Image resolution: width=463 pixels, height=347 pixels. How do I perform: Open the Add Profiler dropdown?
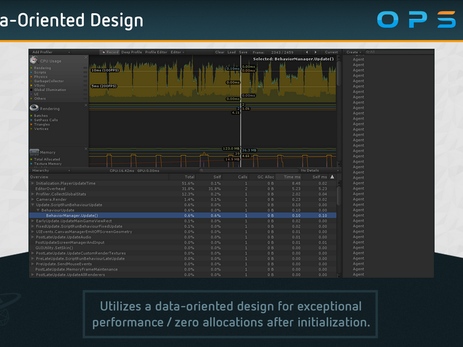51,52
